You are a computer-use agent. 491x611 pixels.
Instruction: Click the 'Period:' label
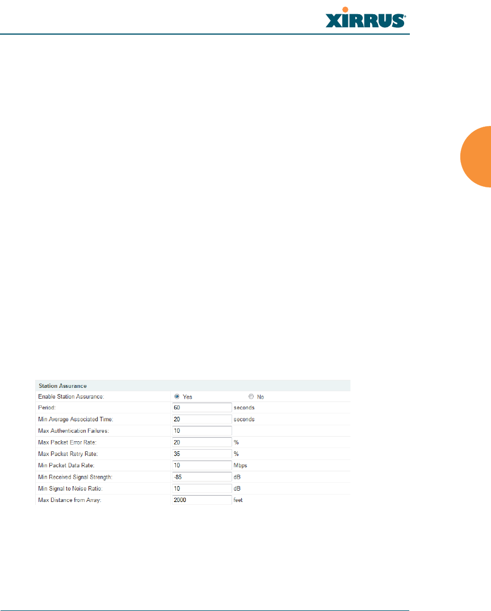click(x=47, y=408)
